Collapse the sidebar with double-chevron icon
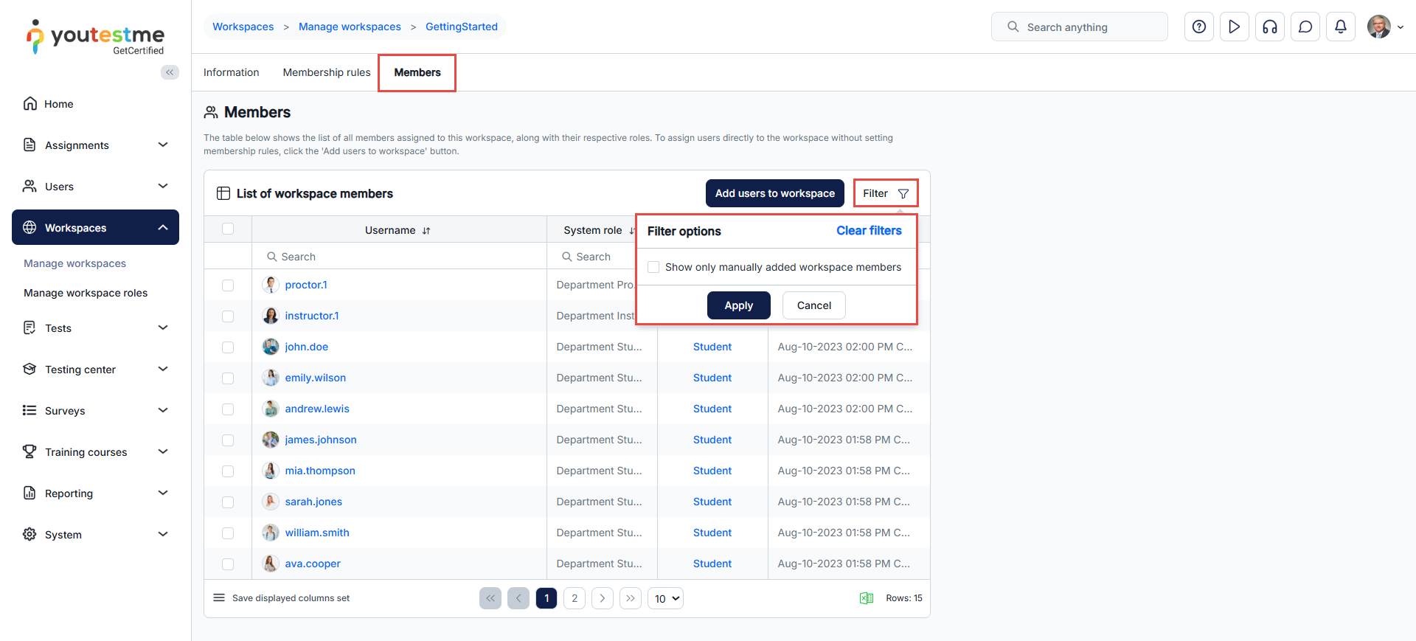This screenshot has width=1416, height=641. 170,72
